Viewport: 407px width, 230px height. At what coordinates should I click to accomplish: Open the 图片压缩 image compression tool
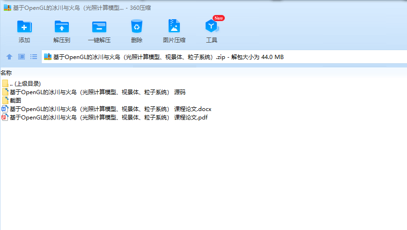tap(174, 26)
